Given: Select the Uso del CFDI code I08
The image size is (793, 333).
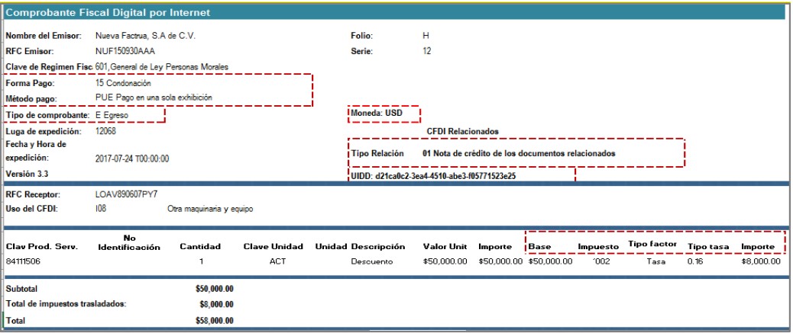Looking at the screenshot, I should click(x=101, y=209).
